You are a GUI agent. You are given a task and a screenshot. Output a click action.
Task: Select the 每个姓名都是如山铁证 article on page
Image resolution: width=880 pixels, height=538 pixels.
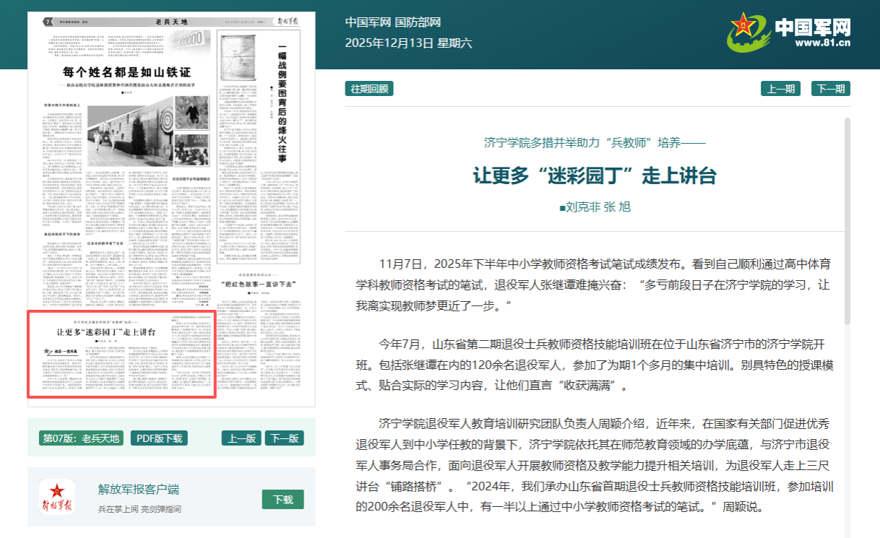point(126,72)
